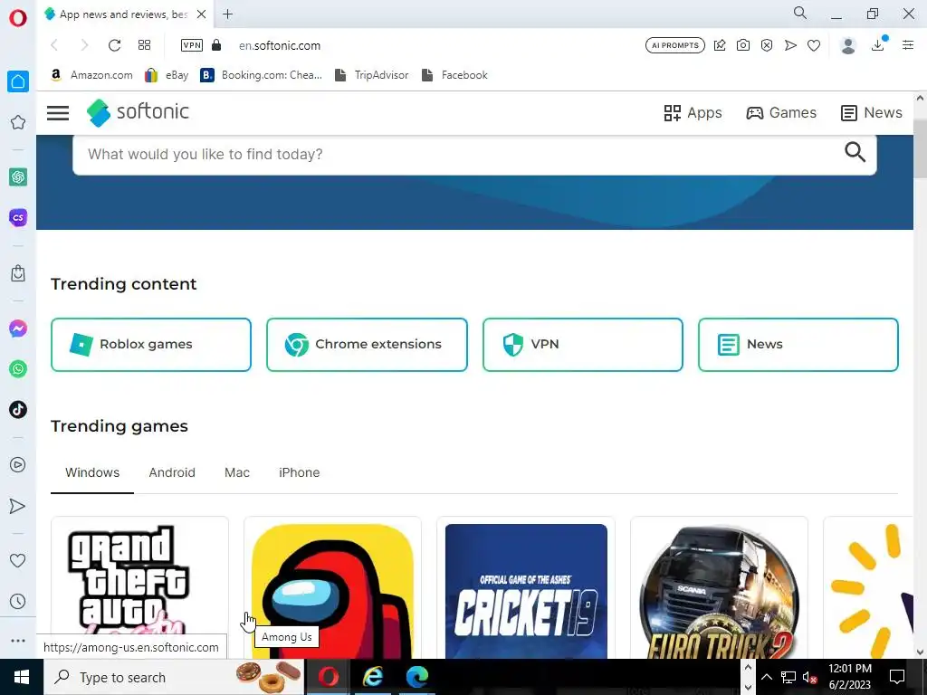927x695 pixels.
Task: Go to Softonic logo homepage
Action: (x=138, y=112)
